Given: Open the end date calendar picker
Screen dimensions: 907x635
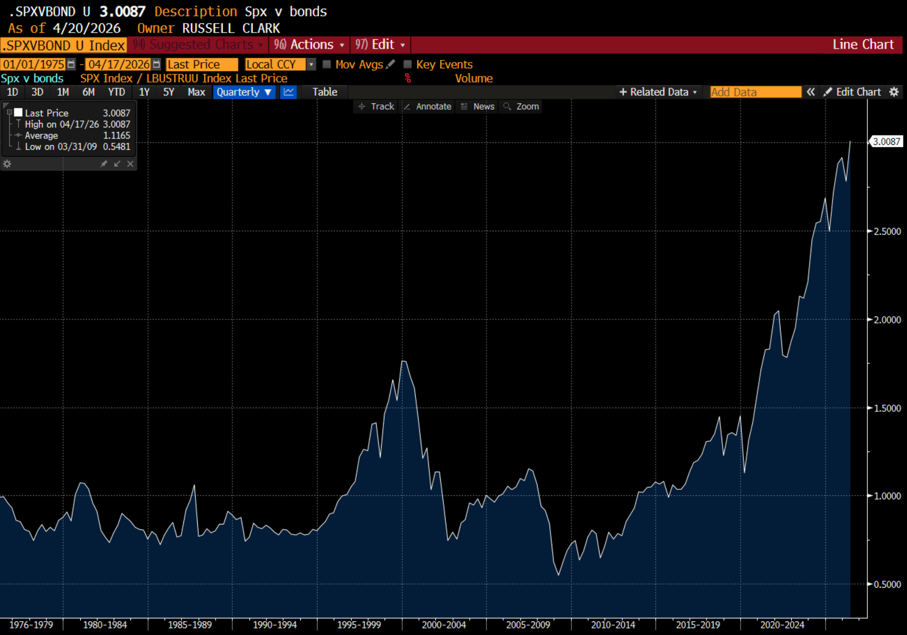Looking at the screenshot, I should click(156, 64).
